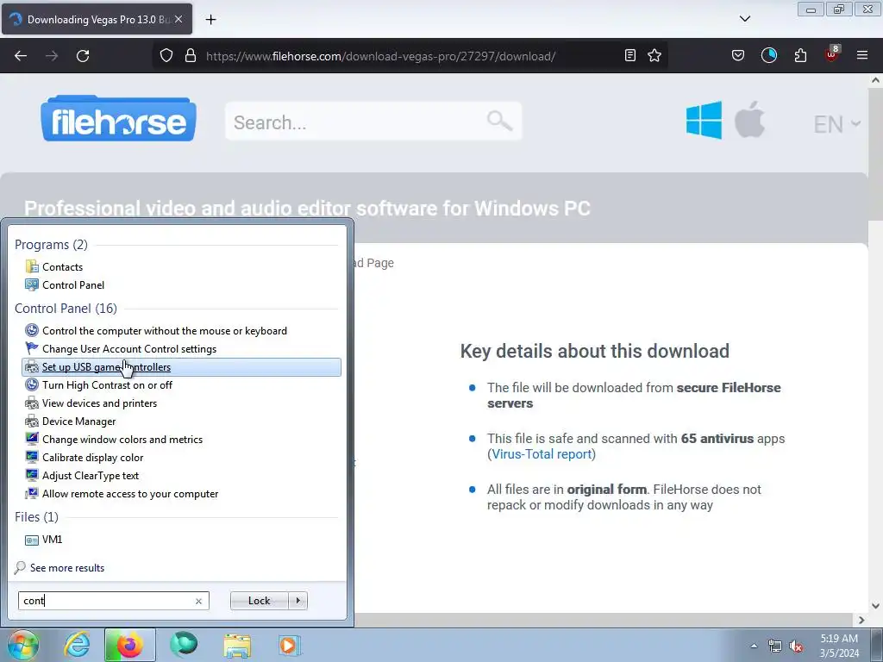This screenshot has height=662, width=883.
Task: Open the Extensions puzzle icon
Action: click(800, 55)
